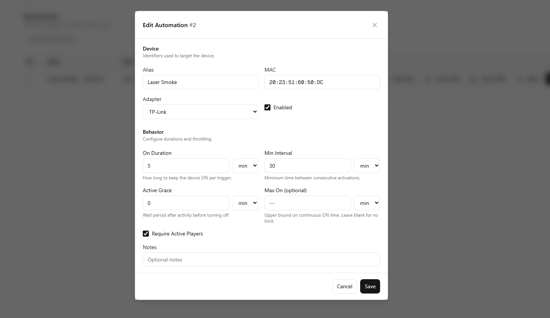
Task: Open the Min Interval unit selector
Action: (367, 165)
